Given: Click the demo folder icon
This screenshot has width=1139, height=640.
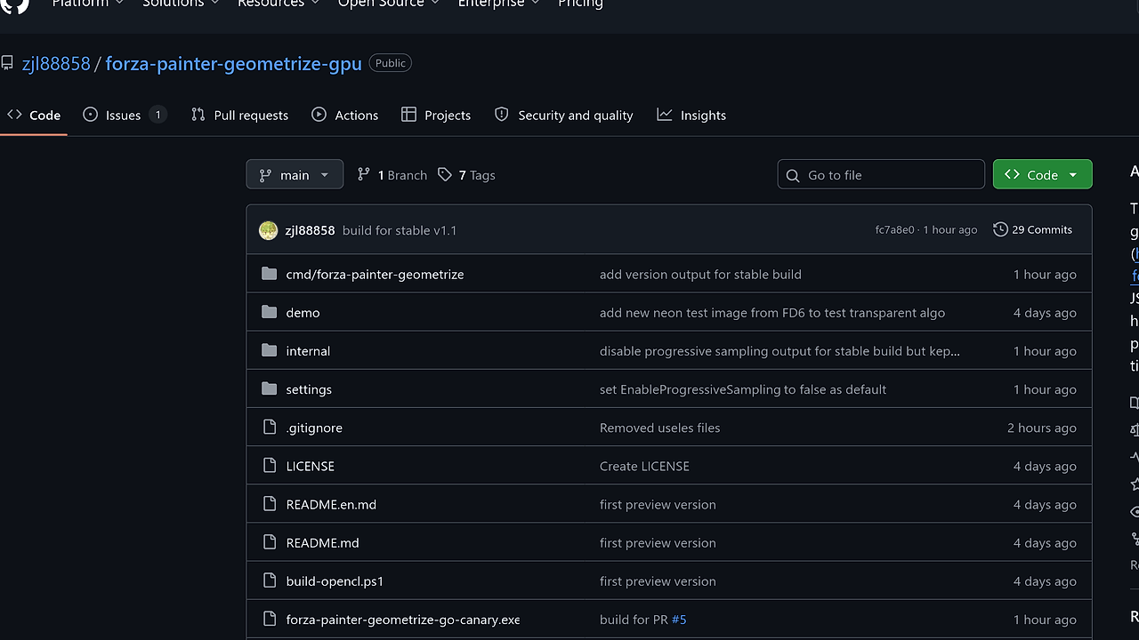Looking at the screenshot, I should [270, 312].
